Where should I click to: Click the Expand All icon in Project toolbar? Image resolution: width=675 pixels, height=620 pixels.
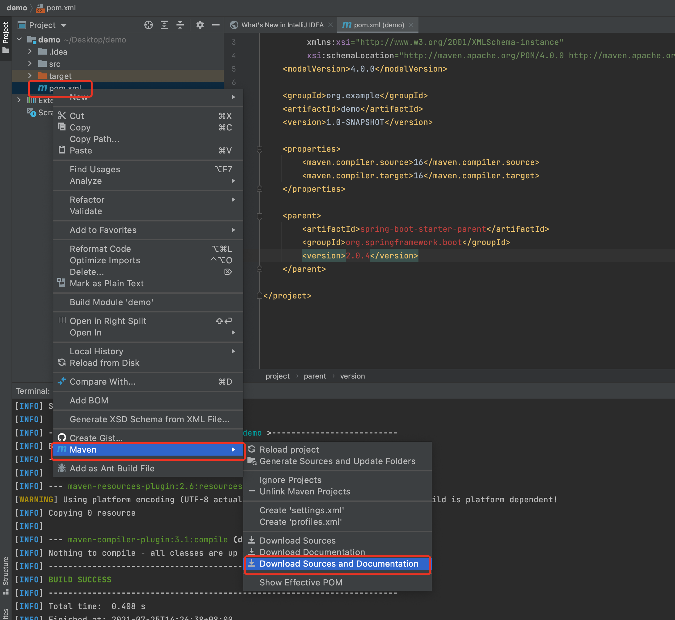164,25
